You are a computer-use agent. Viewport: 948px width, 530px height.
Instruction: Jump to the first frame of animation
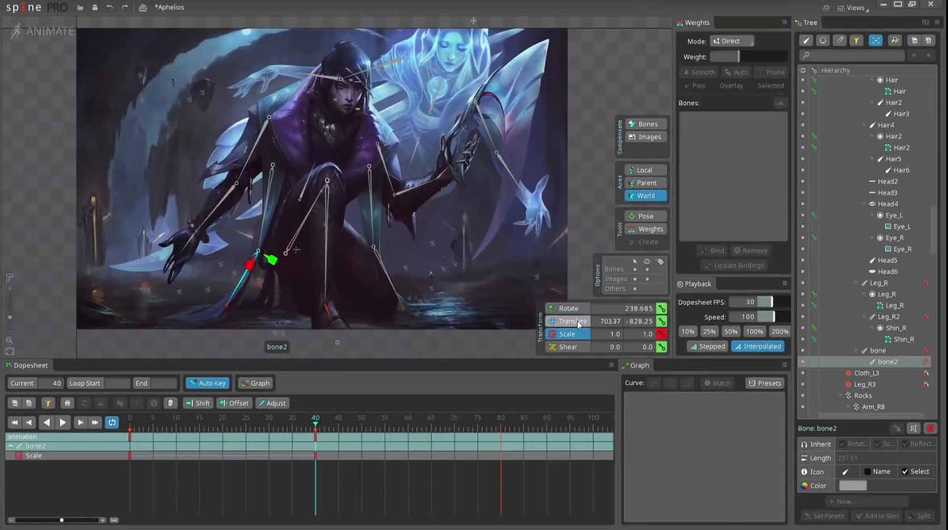click(x=15, y=422)
